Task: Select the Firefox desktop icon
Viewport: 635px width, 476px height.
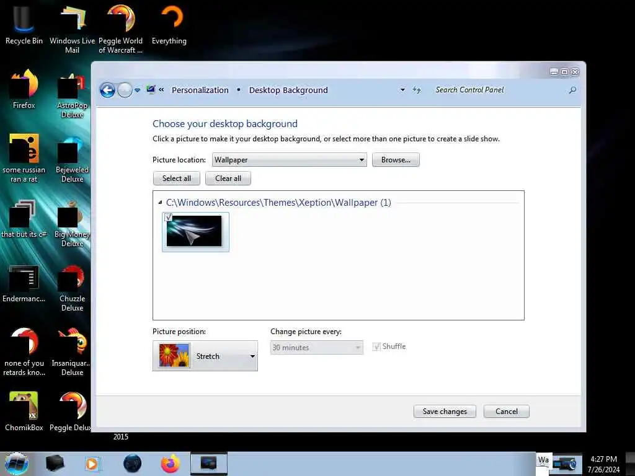Action: point(24,89)
